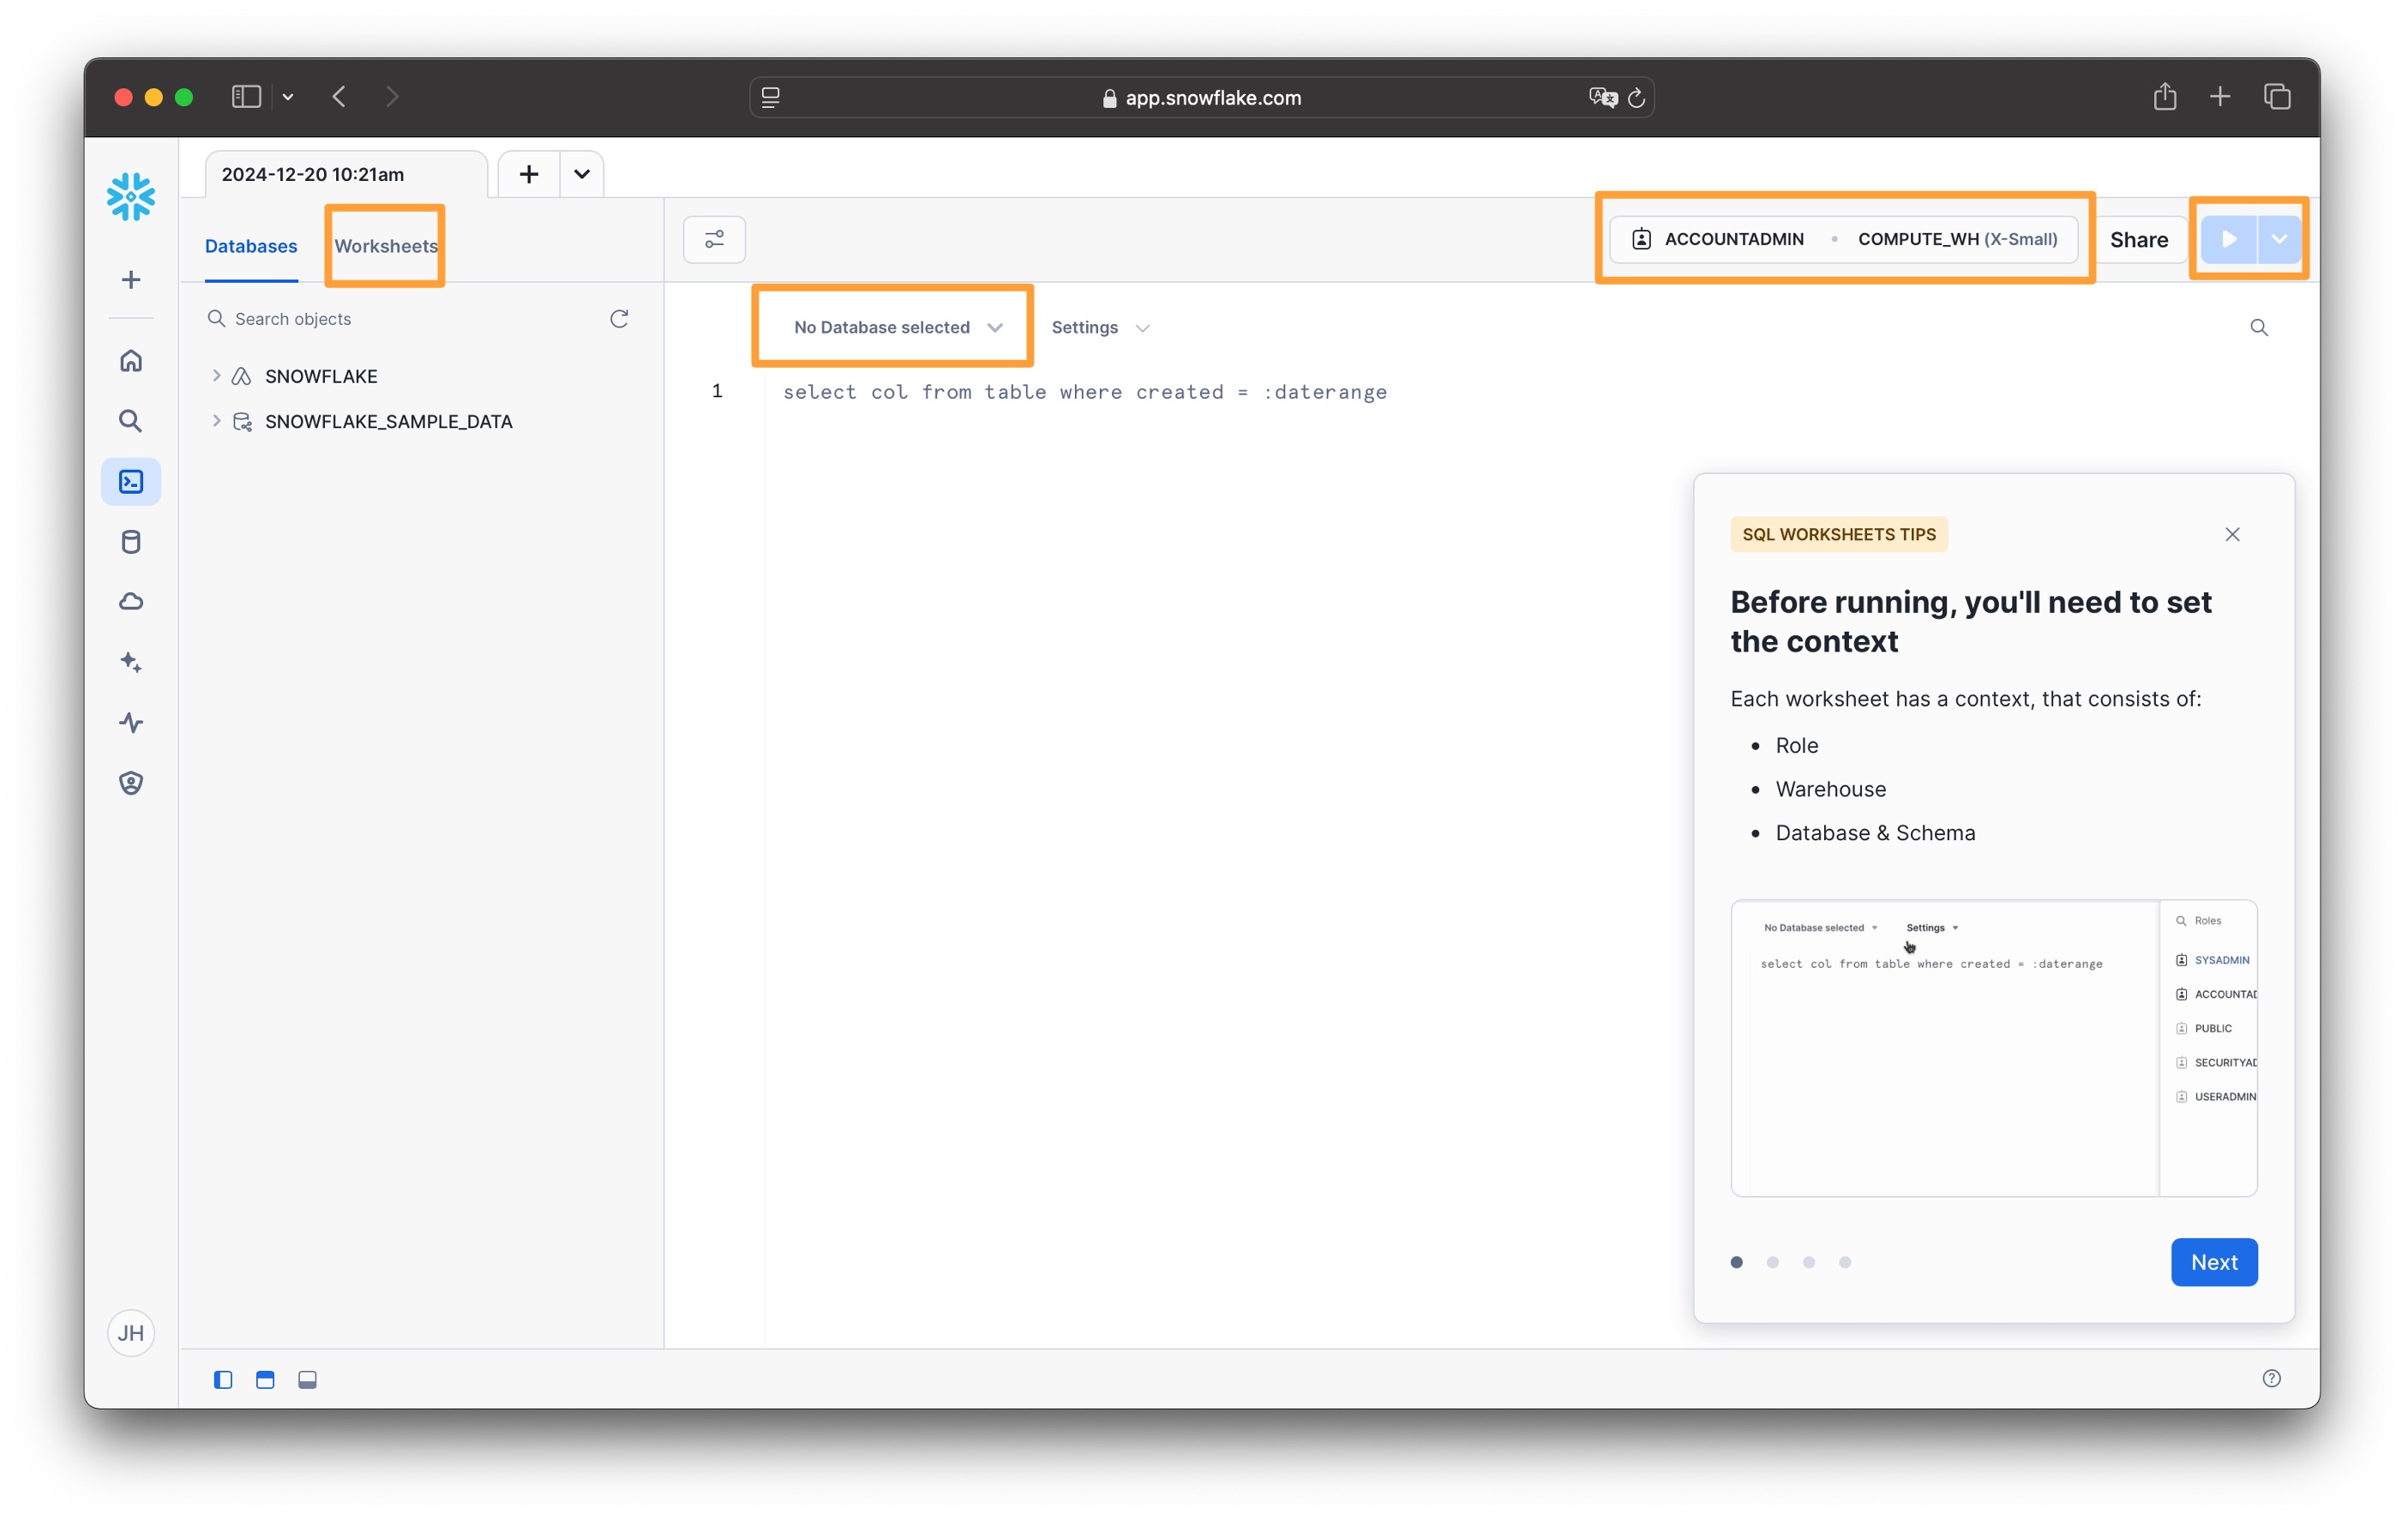Screen dimensions: 2408x1520
Task: Toggle the results pane layout button
Action: [x=307, y=1379]
